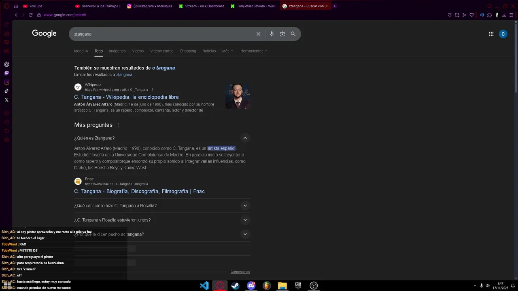The width and height of the screenshot is (518, 291).
Task: Open the Google apps grid
Action: 491,34
